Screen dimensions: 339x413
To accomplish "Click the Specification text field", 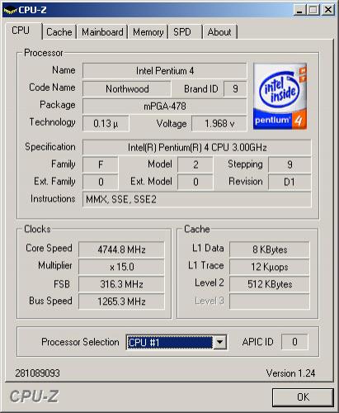I will pyautogui.click(x=197, y=147).
